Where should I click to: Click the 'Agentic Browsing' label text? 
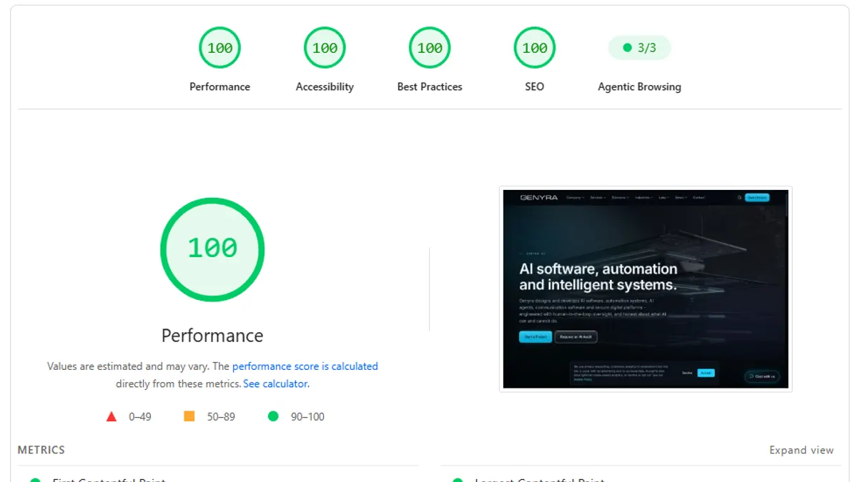point(639,86)
